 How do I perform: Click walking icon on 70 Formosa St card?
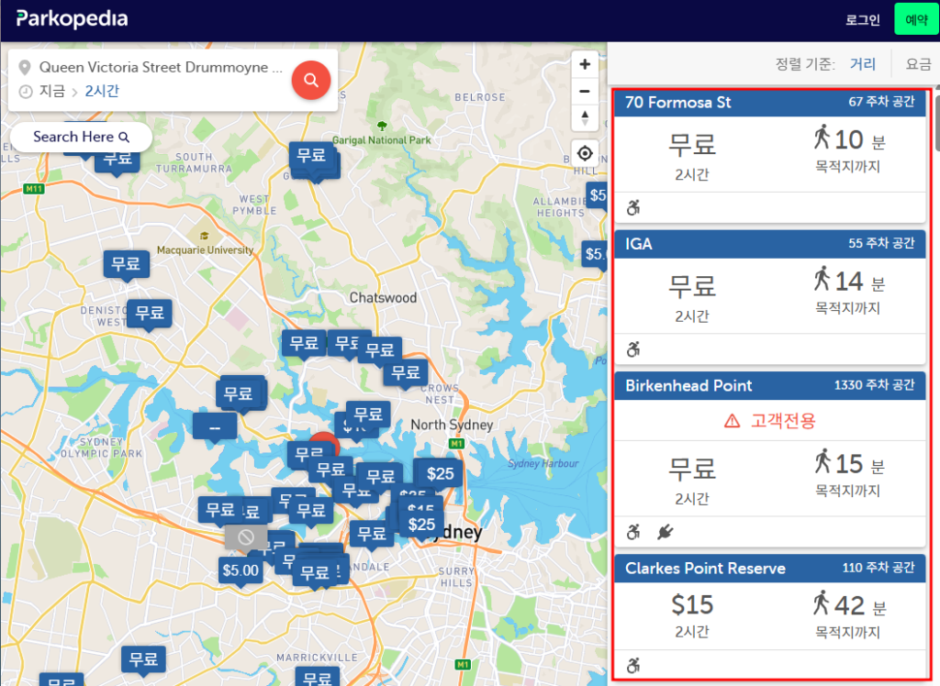(x=822, y=138)
